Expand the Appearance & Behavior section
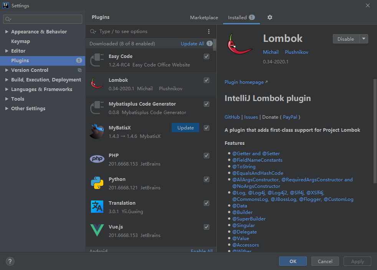This screenshot has height=270, width=377. [7, 32]
